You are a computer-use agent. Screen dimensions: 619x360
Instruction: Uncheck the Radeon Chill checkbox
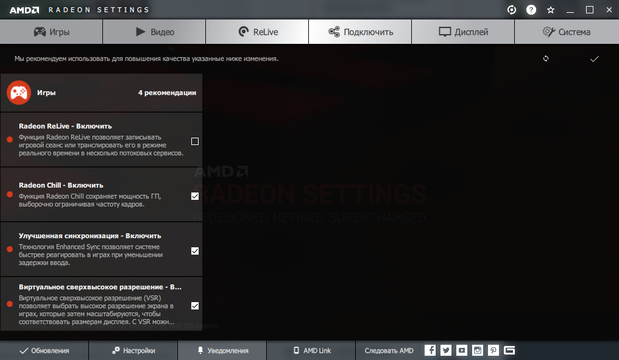pyautogui.click(x=195, y=196)
